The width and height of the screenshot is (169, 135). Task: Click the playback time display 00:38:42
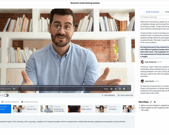pos(8,89)
